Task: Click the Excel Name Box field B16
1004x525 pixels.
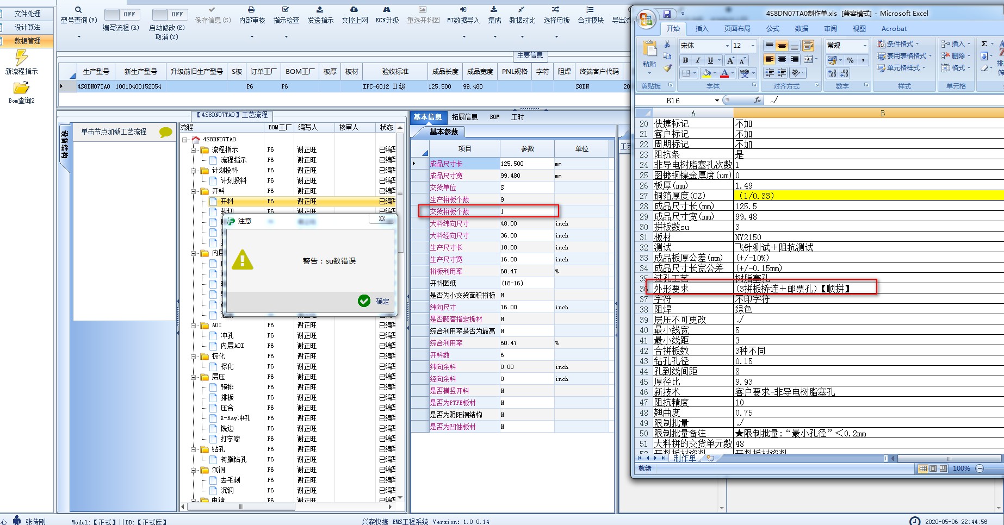Action: click(x=673, y=101)
